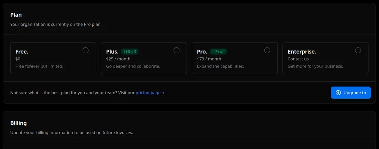This screenshot has width=379, height=149.
Task: Click the Free forever but limited description
Action: (x=39, y=66)
